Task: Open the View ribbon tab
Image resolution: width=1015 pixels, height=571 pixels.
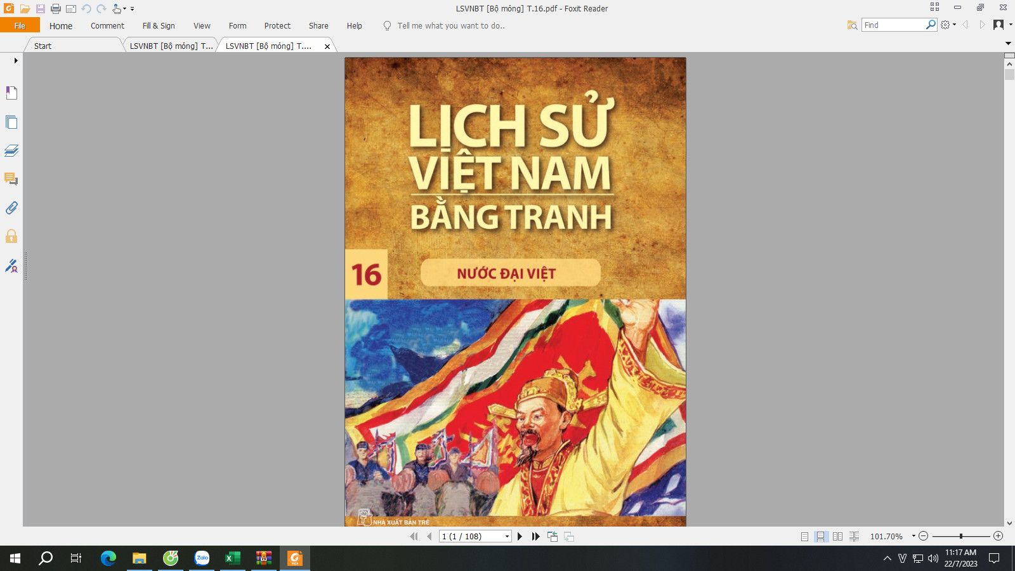Action: [x=202, y=26]
